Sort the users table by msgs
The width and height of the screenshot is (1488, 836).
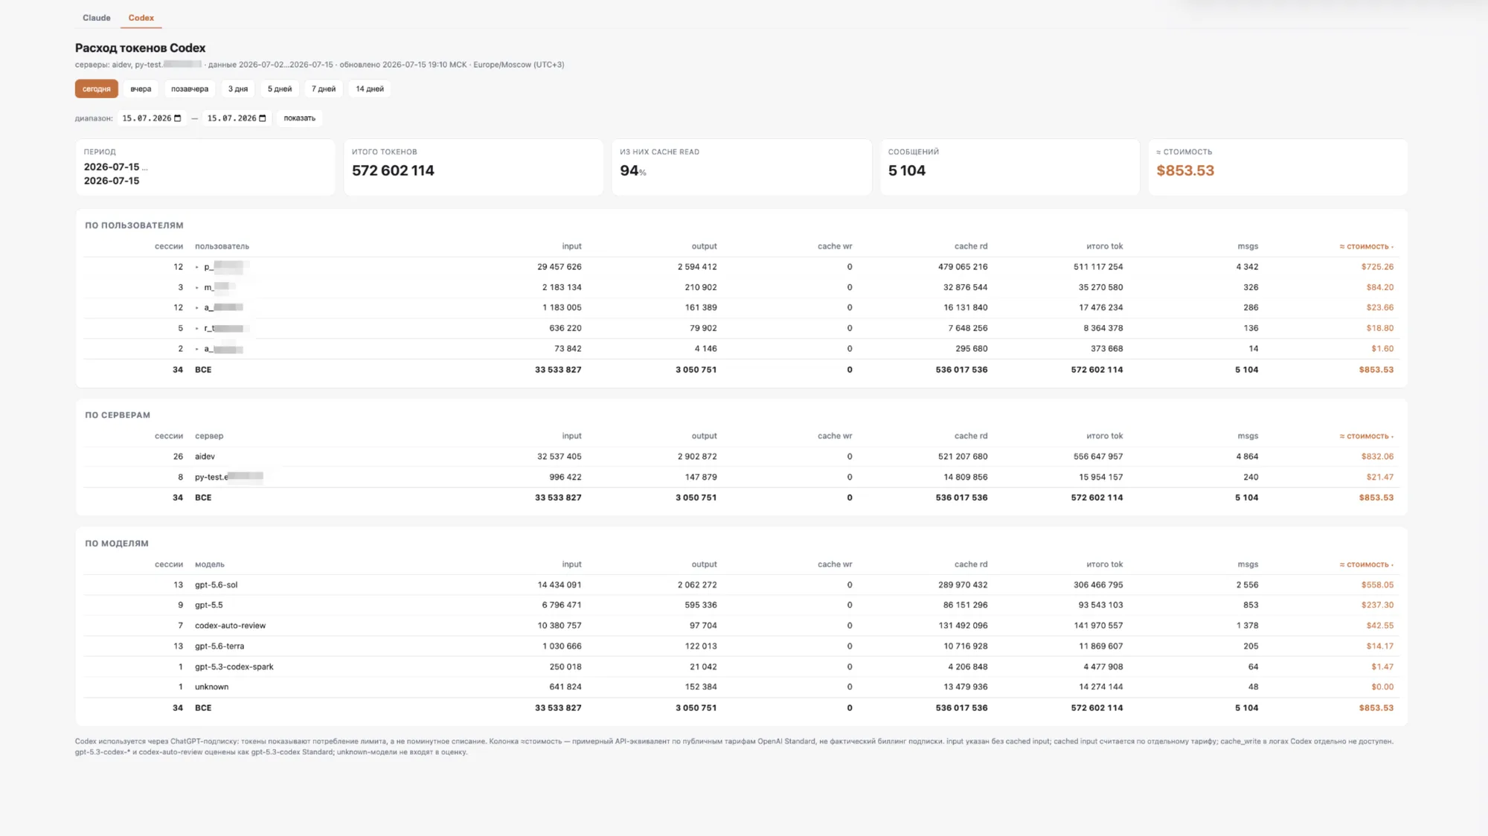(1248, 246)
